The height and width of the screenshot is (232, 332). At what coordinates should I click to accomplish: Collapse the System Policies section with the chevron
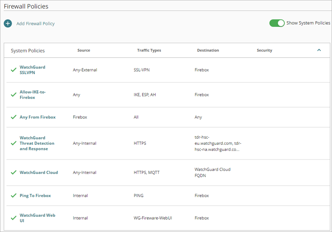pos(319,50)
